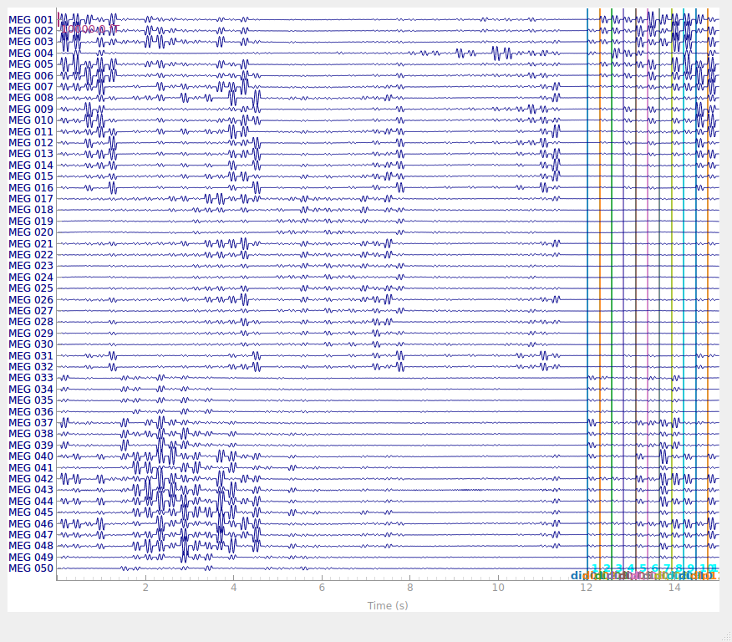The width and height of the screenshot is (732, 642).
Task: Click the cyan vertical annotation line
Action: (x=684, y=294)
